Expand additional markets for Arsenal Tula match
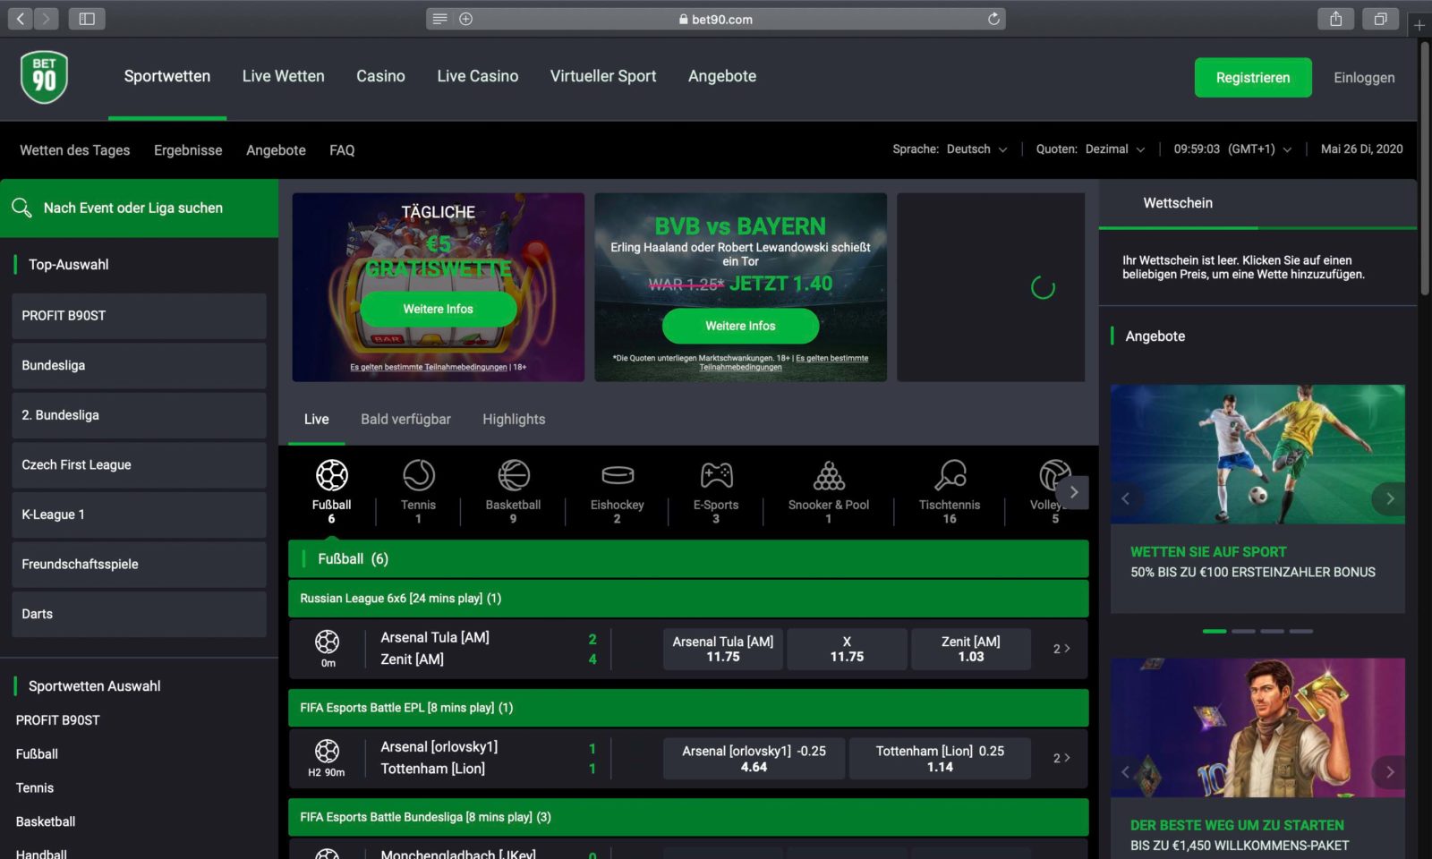This screenshot has height=859, width=1432. click(x=1061, y=648)
